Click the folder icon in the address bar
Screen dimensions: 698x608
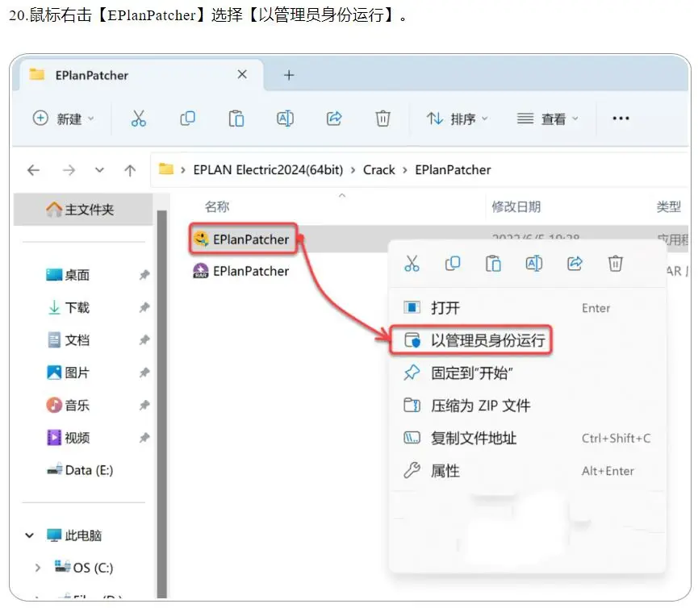pos(166,169)
